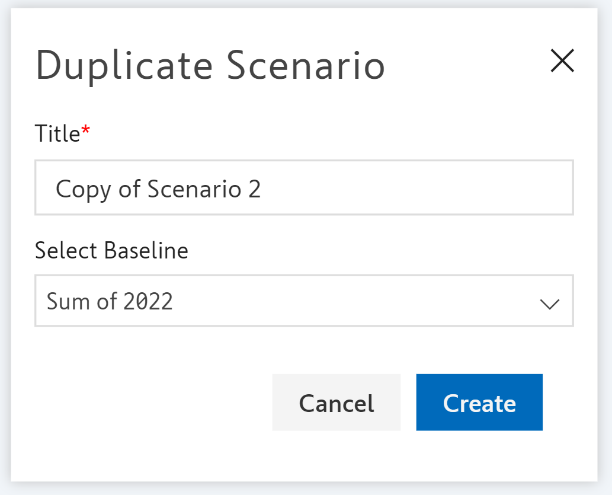Click the Create button
Screen dimensions: 612x495
click(x=479, y=403)
